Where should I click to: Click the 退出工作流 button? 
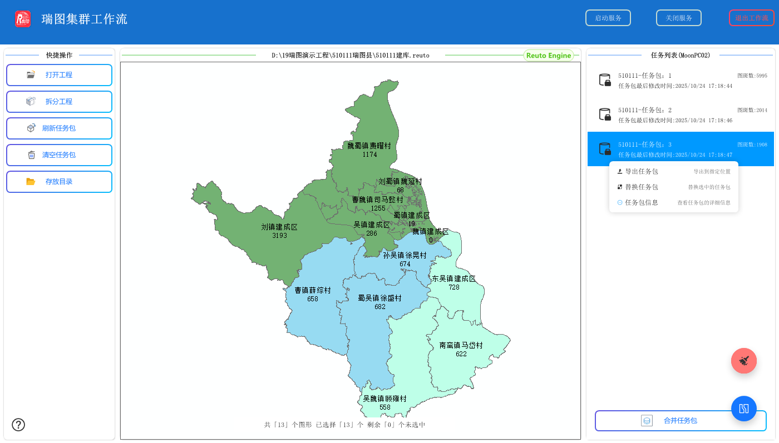751,18
